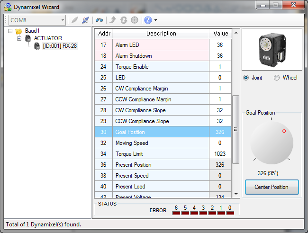
Task: Open the COM8 port dropdown
Action: [x=63, y=20]
